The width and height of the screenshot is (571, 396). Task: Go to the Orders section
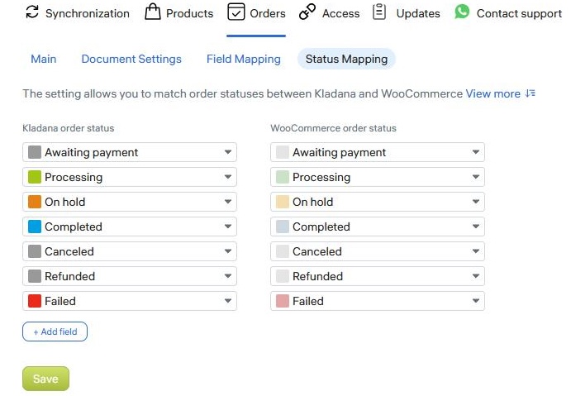(256, 13)
